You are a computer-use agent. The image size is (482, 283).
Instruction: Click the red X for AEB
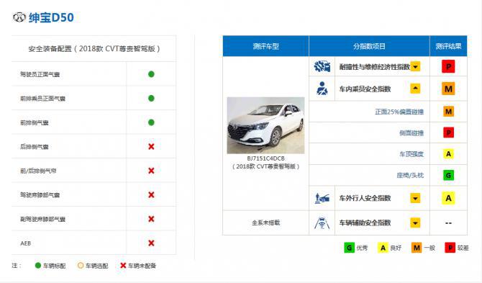tap(151, 243)
